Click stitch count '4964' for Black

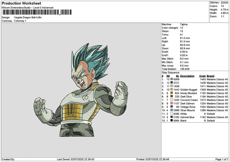point(176,121)
